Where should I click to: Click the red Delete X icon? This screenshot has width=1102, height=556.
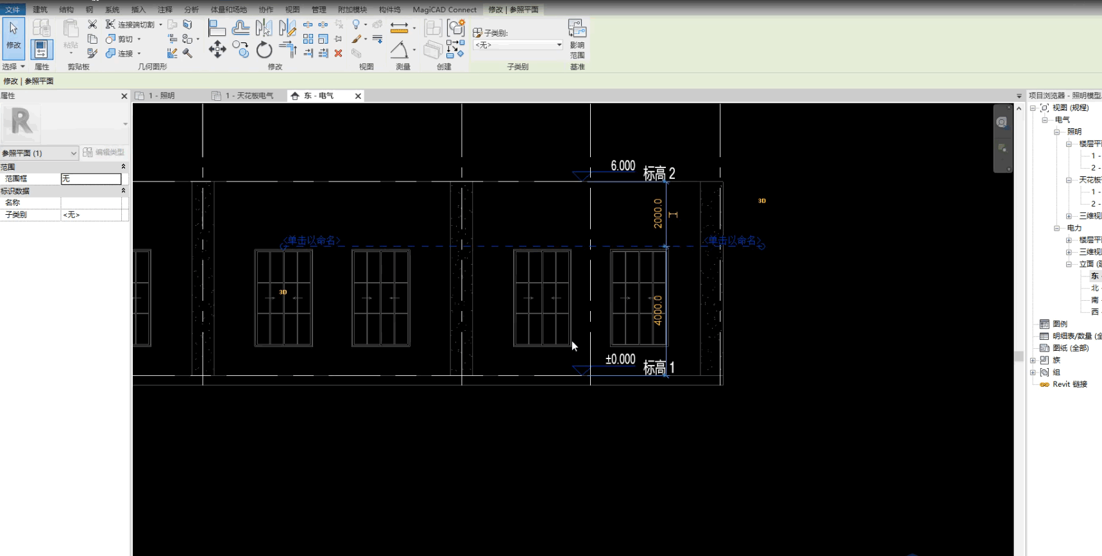pos(338,53)
